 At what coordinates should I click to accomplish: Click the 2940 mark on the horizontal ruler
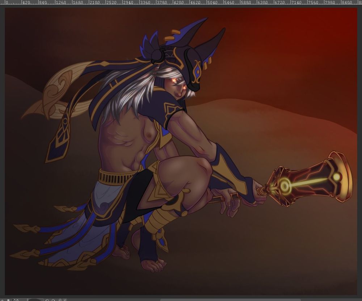click(128, 3)
